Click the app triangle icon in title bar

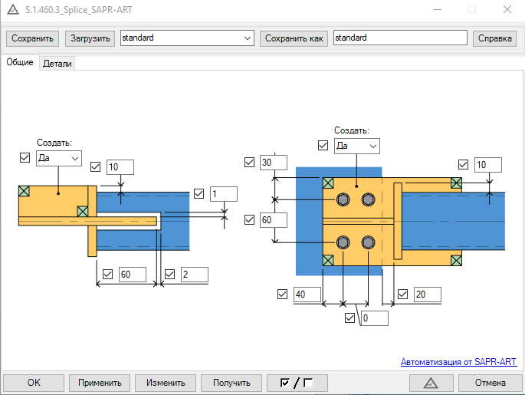pyautogui.click(x=11, y=10)
